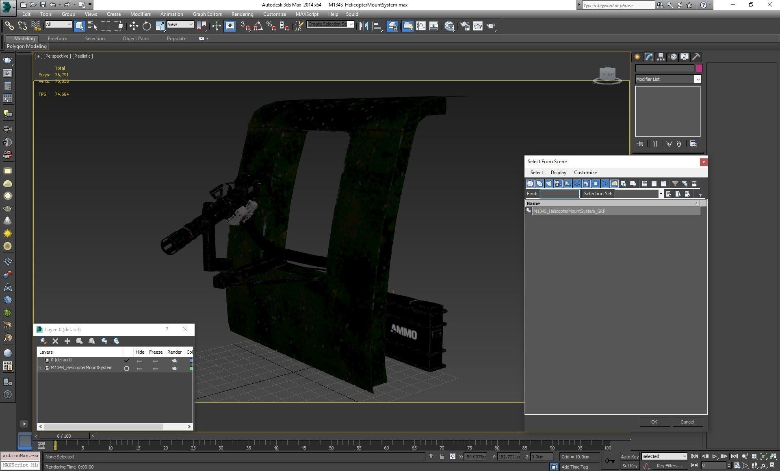780x471 pixels.
Task: Open the MAXScript menu
Action: 307,14
